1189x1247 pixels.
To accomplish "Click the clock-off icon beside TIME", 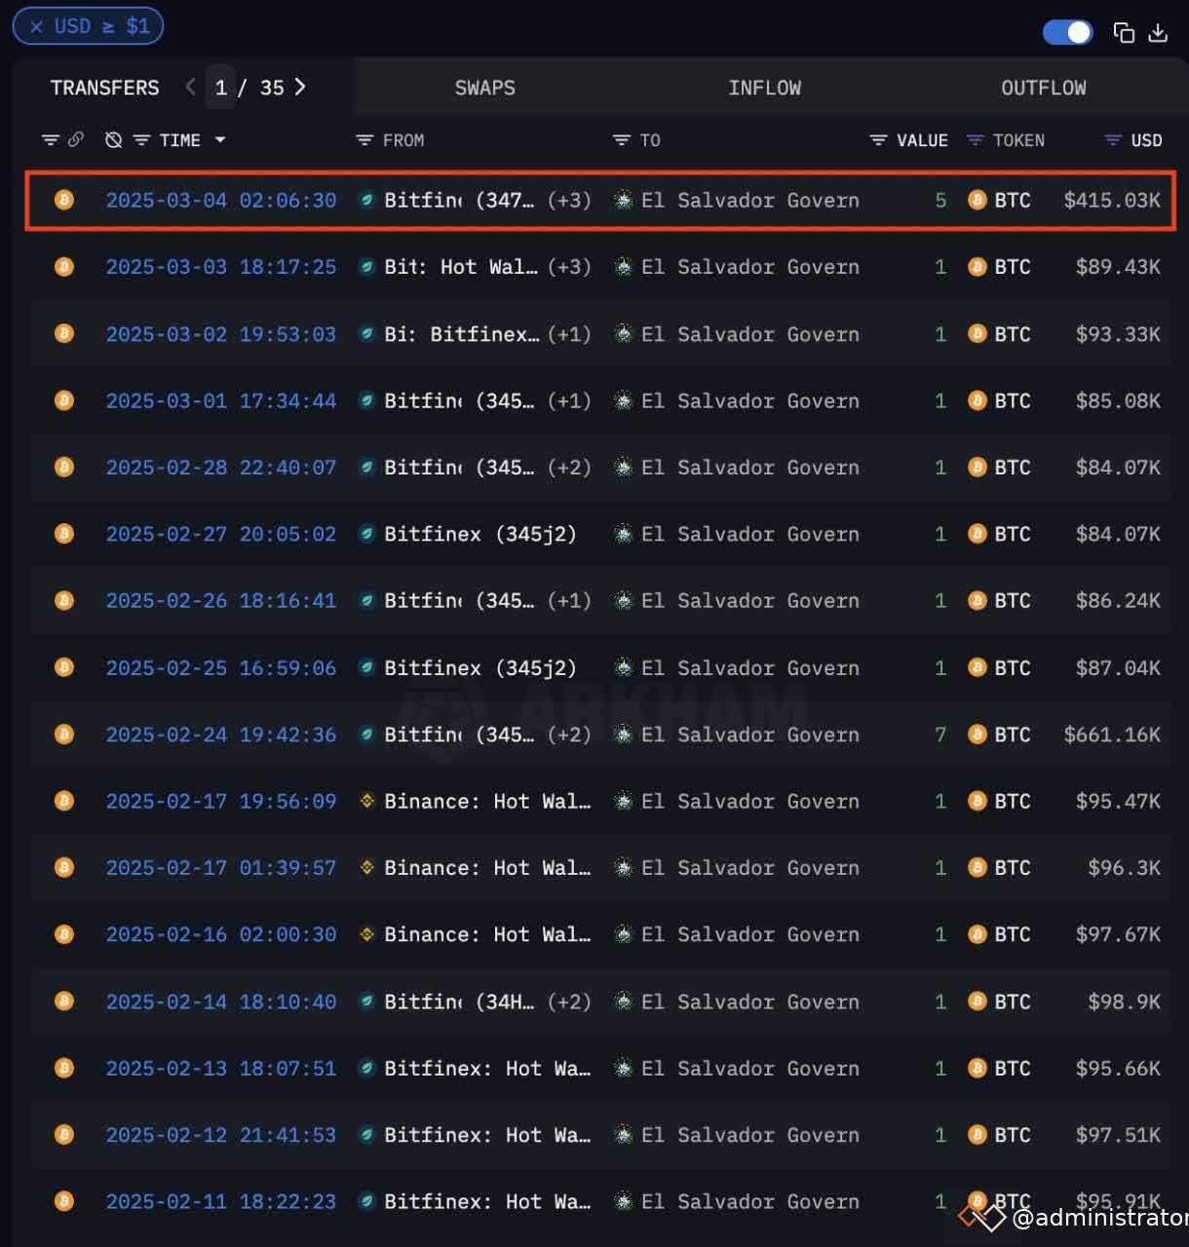I will point(114,140).
